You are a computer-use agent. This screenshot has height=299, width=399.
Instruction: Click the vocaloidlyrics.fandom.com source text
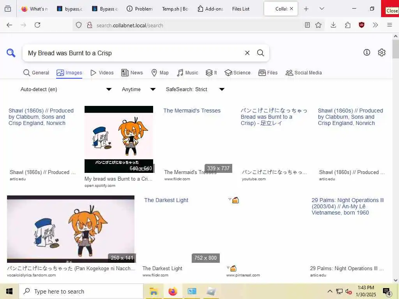coord(31,275)
